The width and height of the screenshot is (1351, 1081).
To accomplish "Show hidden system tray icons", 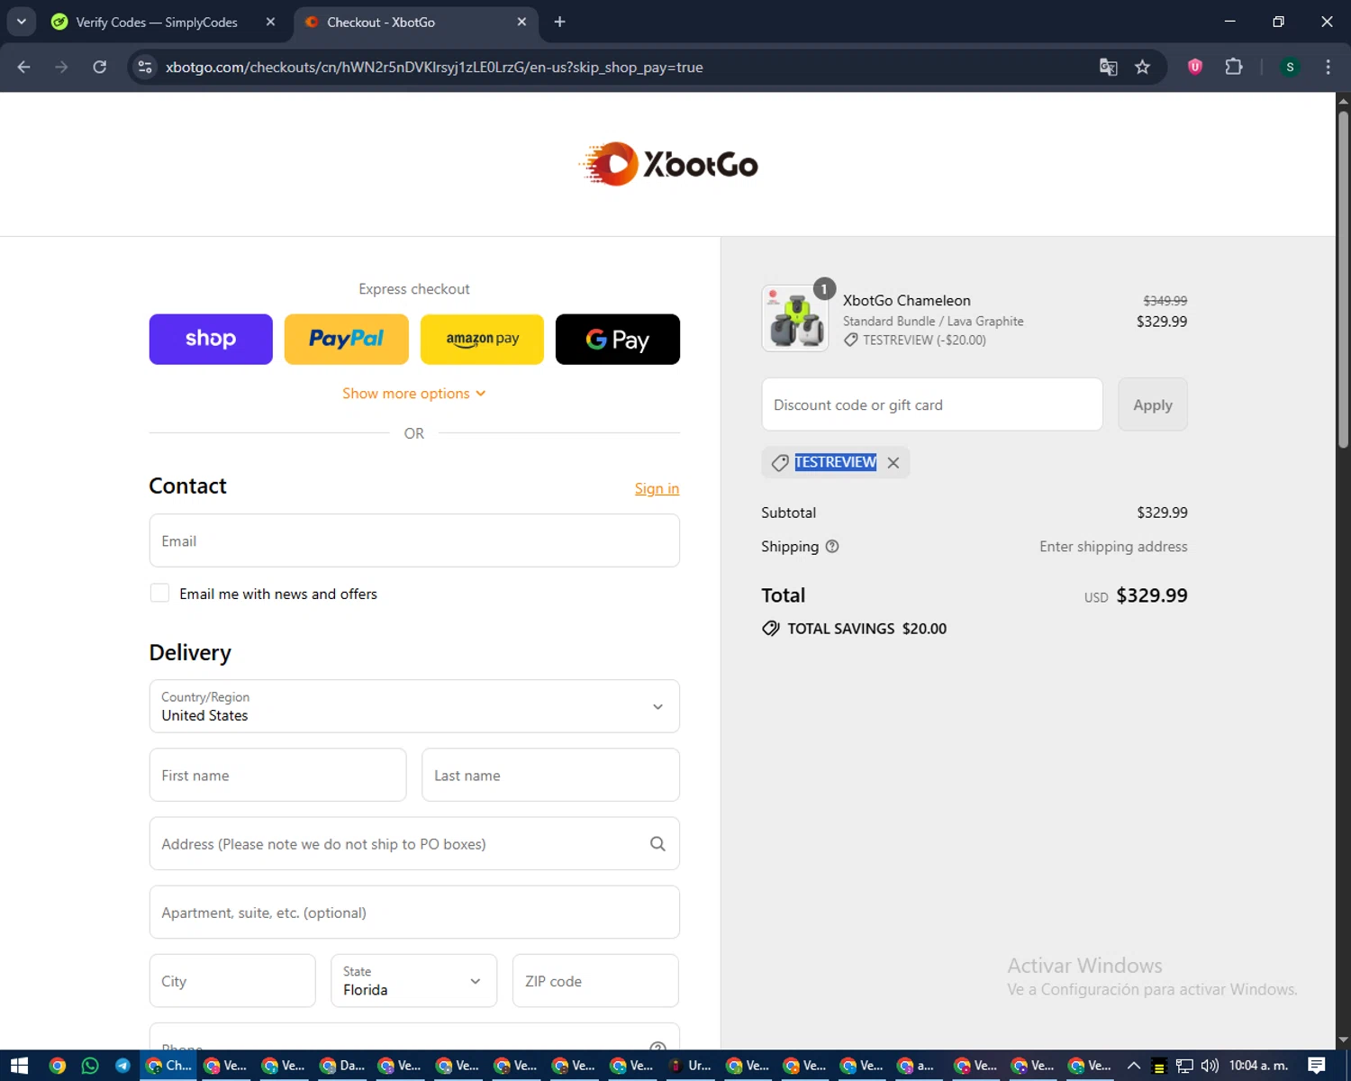I will (x=1134, y=1066).
